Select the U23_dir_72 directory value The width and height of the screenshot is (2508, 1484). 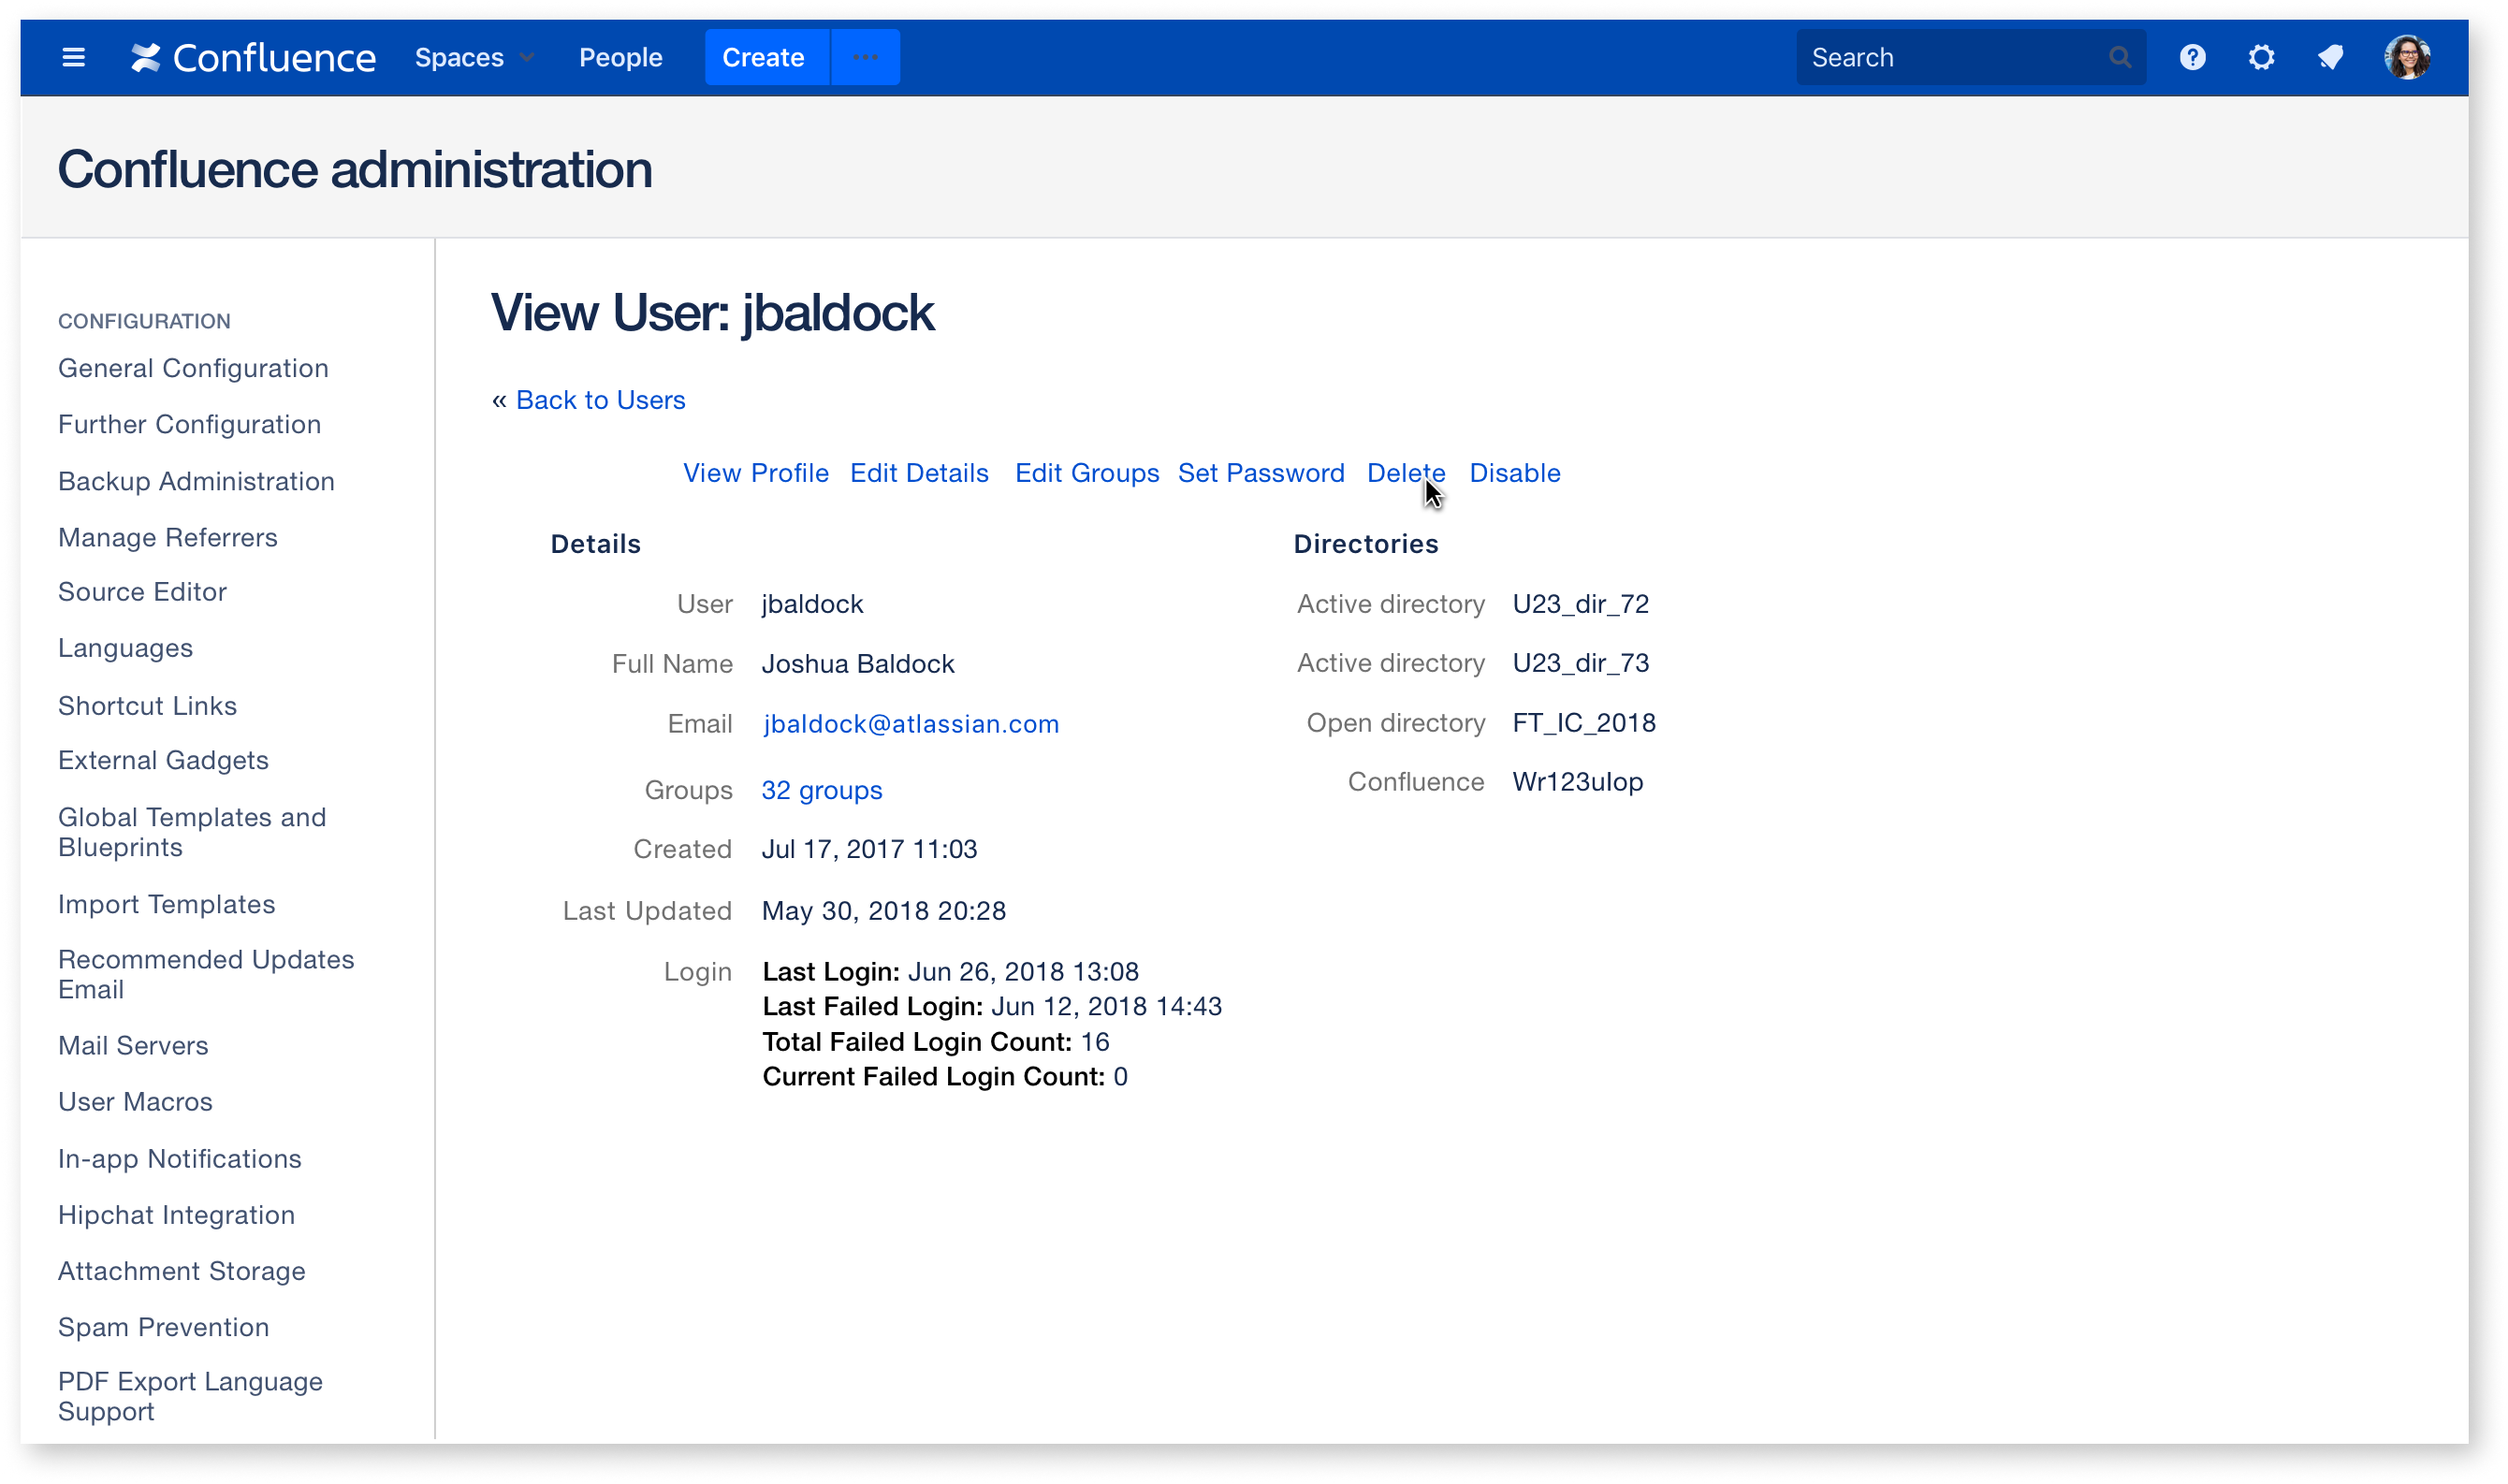pyautogui.click(x=1580, y=604)
